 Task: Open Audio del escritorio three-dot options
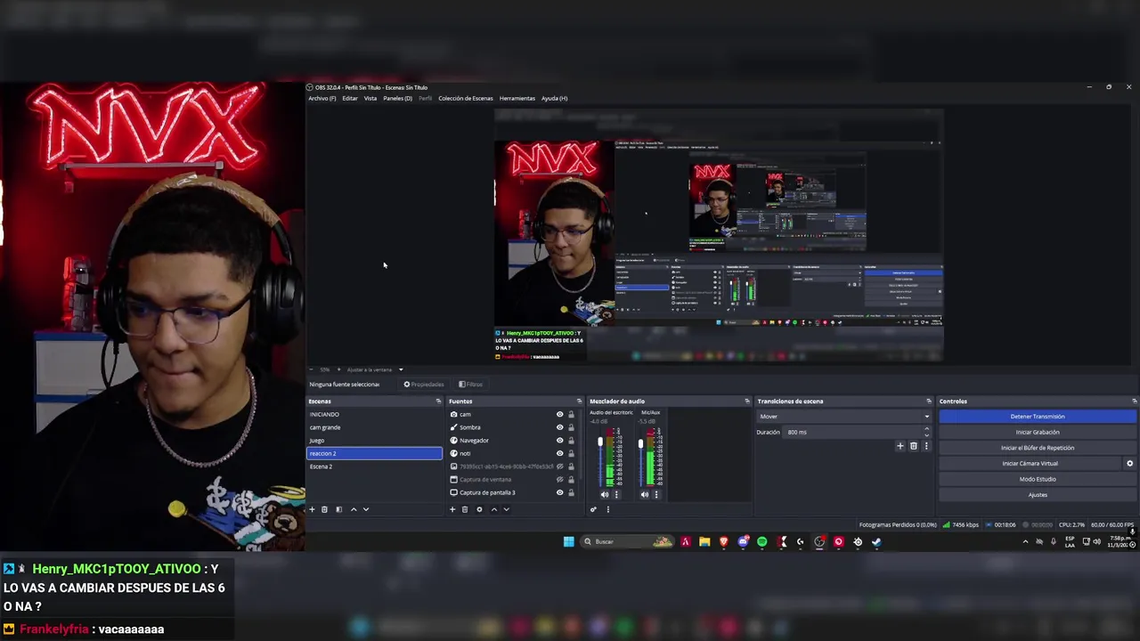(x=616, y=494)
